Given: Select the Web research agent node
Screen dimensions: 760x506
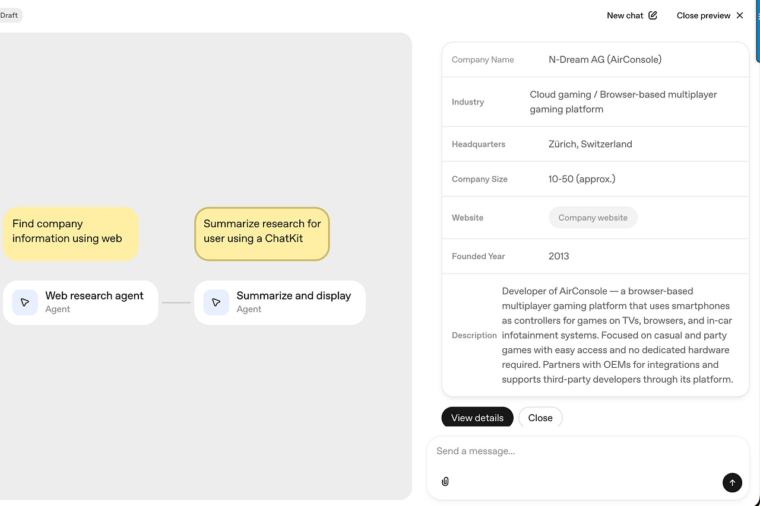Looking at the screenshot, I should pyautogui.click(x=81, y=303).
